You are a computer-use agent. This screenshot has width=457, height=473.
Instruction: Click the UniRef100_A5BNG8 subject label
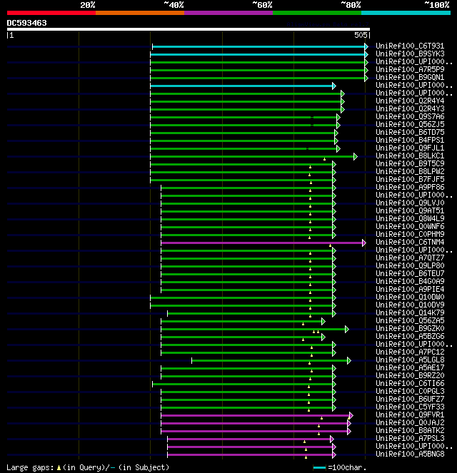410,454
